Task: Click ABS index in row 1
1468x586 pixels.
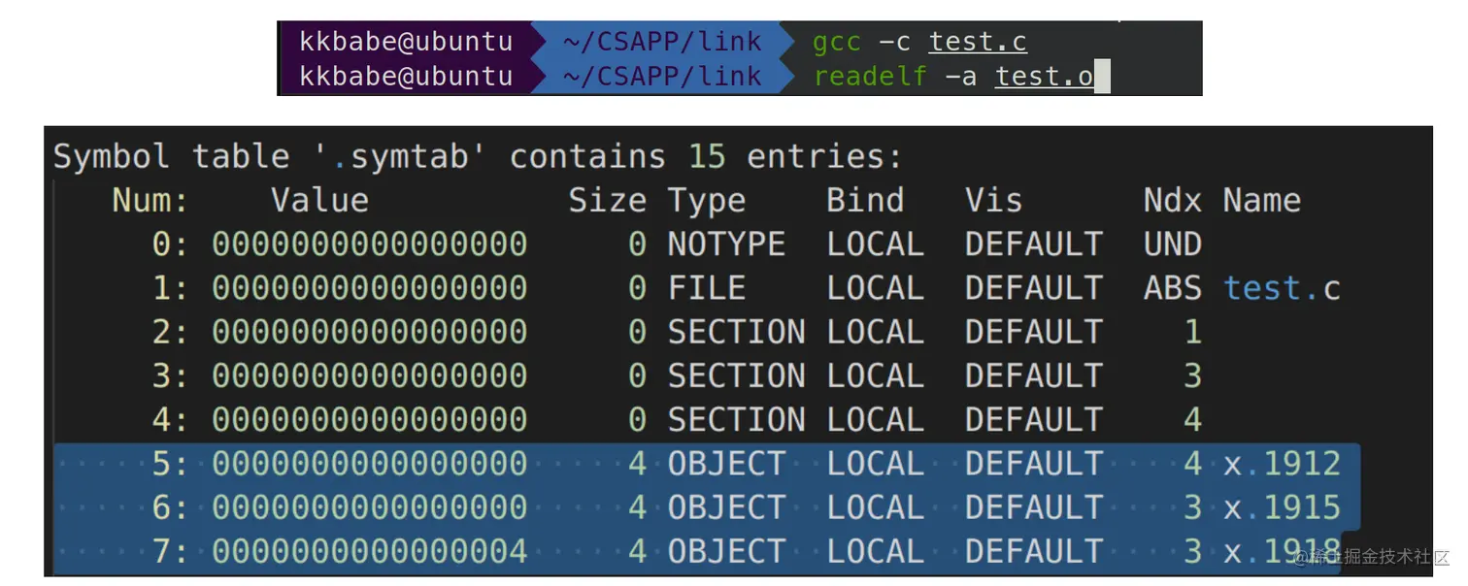Action: coord(1173,288)
